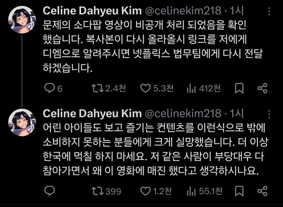The image size is (283, 207).
Task: Share the second tweet
Action: (x=262, y=191)
